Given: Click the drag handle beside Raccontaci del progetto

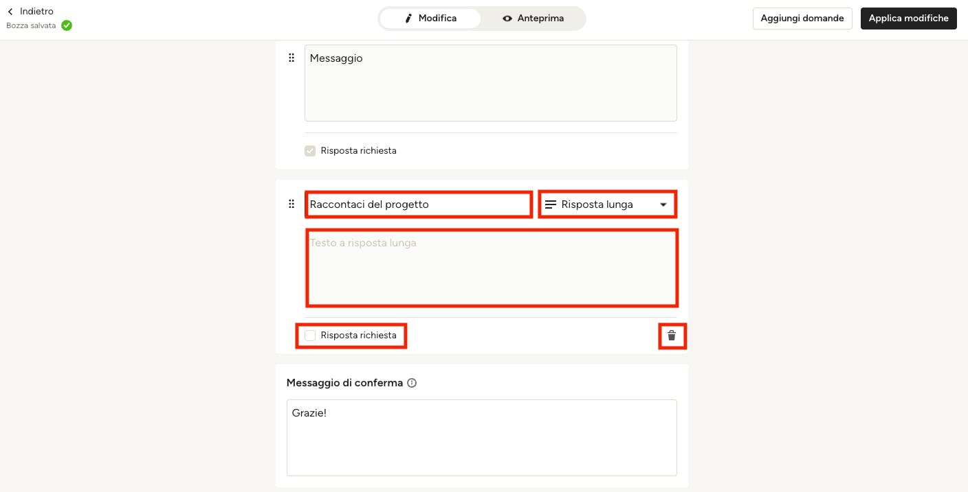Looking at the screenshot, I should tap(291, 204).
